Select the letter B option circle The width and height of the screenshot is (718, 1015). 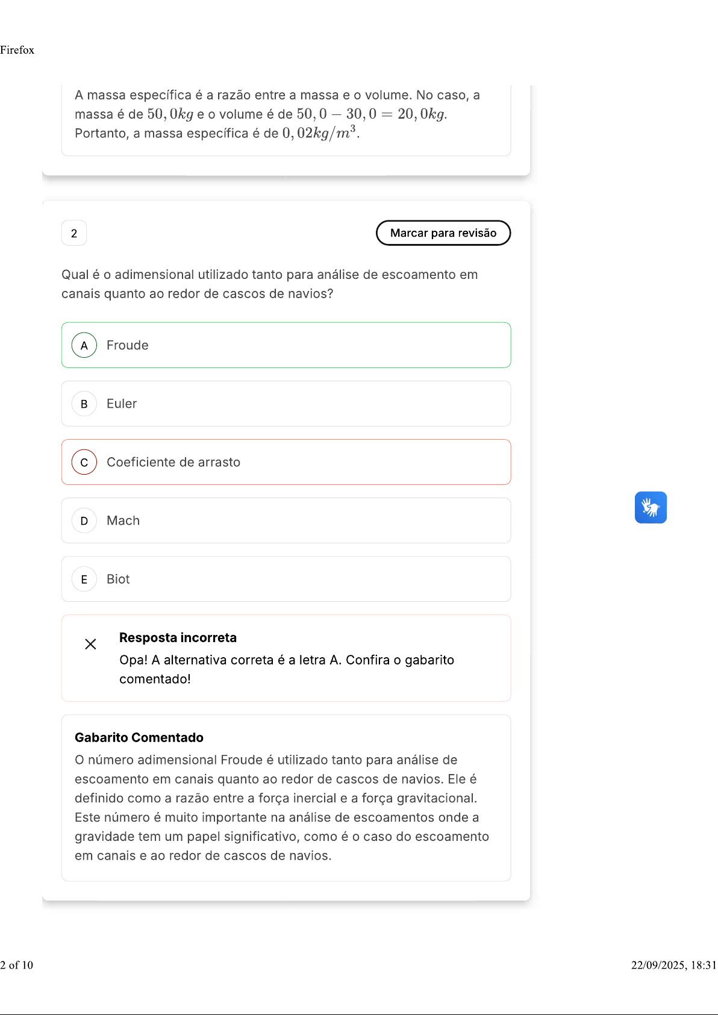pyautogui.click(x=84, y=404)
